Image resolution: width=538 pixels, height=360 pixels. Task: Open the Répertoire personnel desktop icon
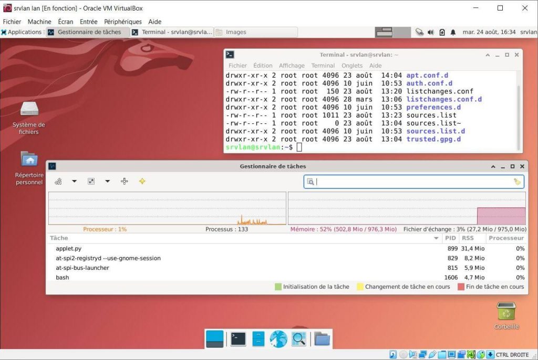(29, 168)
